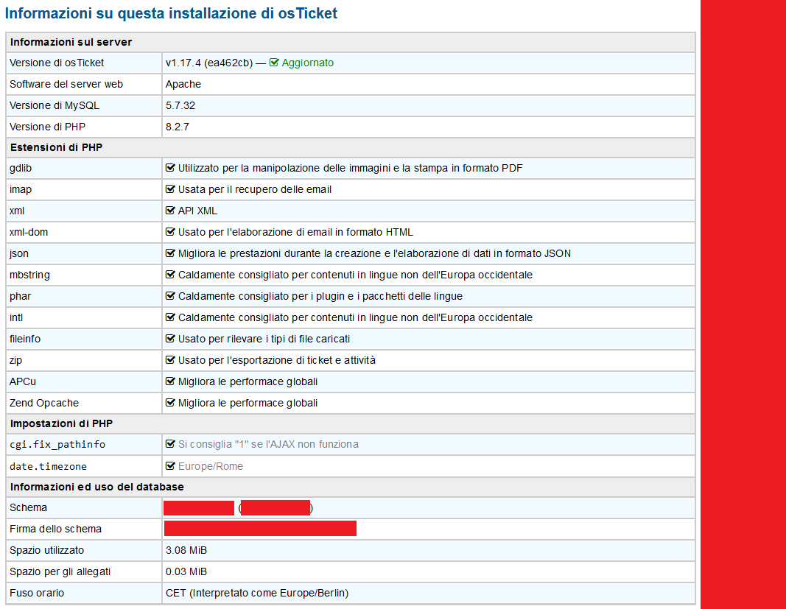Screen dimensions: 786x609
Task: Click the 'Versione di MySQL' label
Action: coord(54,106)
